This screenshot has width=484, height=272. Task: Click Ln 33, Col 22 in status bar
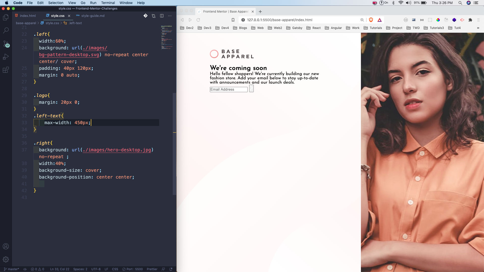(x=60, y=269)
